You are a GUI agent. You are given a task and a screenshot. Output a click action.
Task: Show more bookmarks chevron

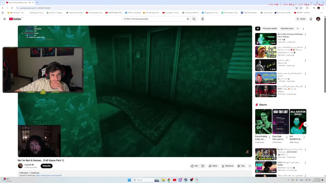[x=321, y=13]
